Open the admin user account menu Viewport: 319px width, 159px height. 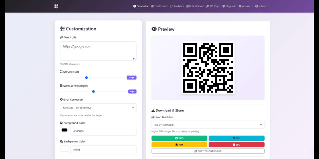[x=262, y=6]
